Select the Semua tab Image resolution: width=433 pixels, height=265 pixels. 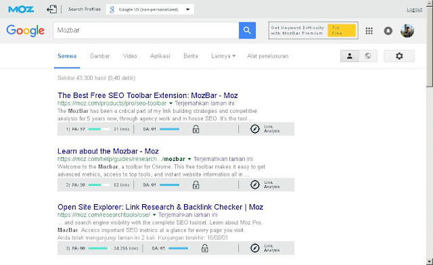click(67, 56)
